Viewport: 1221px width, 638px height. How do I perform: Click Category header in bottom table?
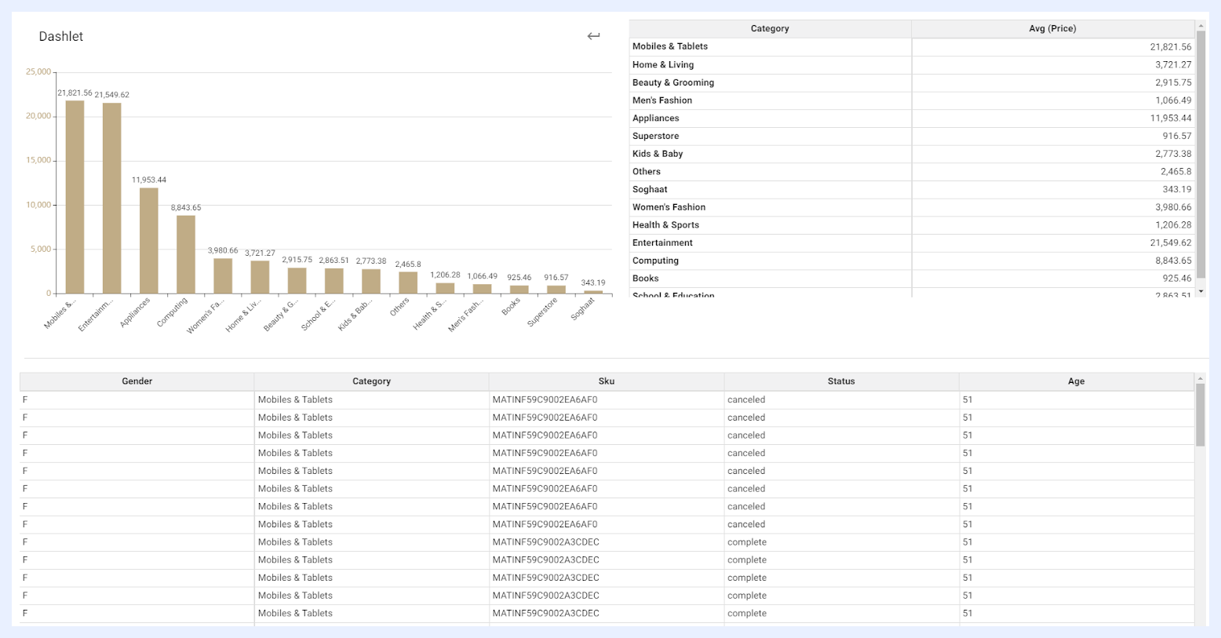coord(371,381)
